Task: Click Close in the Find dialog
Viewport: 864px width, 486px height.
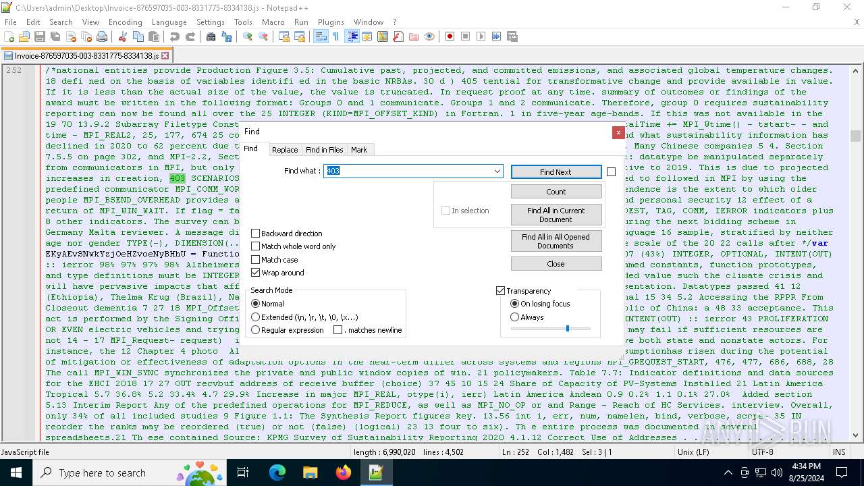Action: 556,264
